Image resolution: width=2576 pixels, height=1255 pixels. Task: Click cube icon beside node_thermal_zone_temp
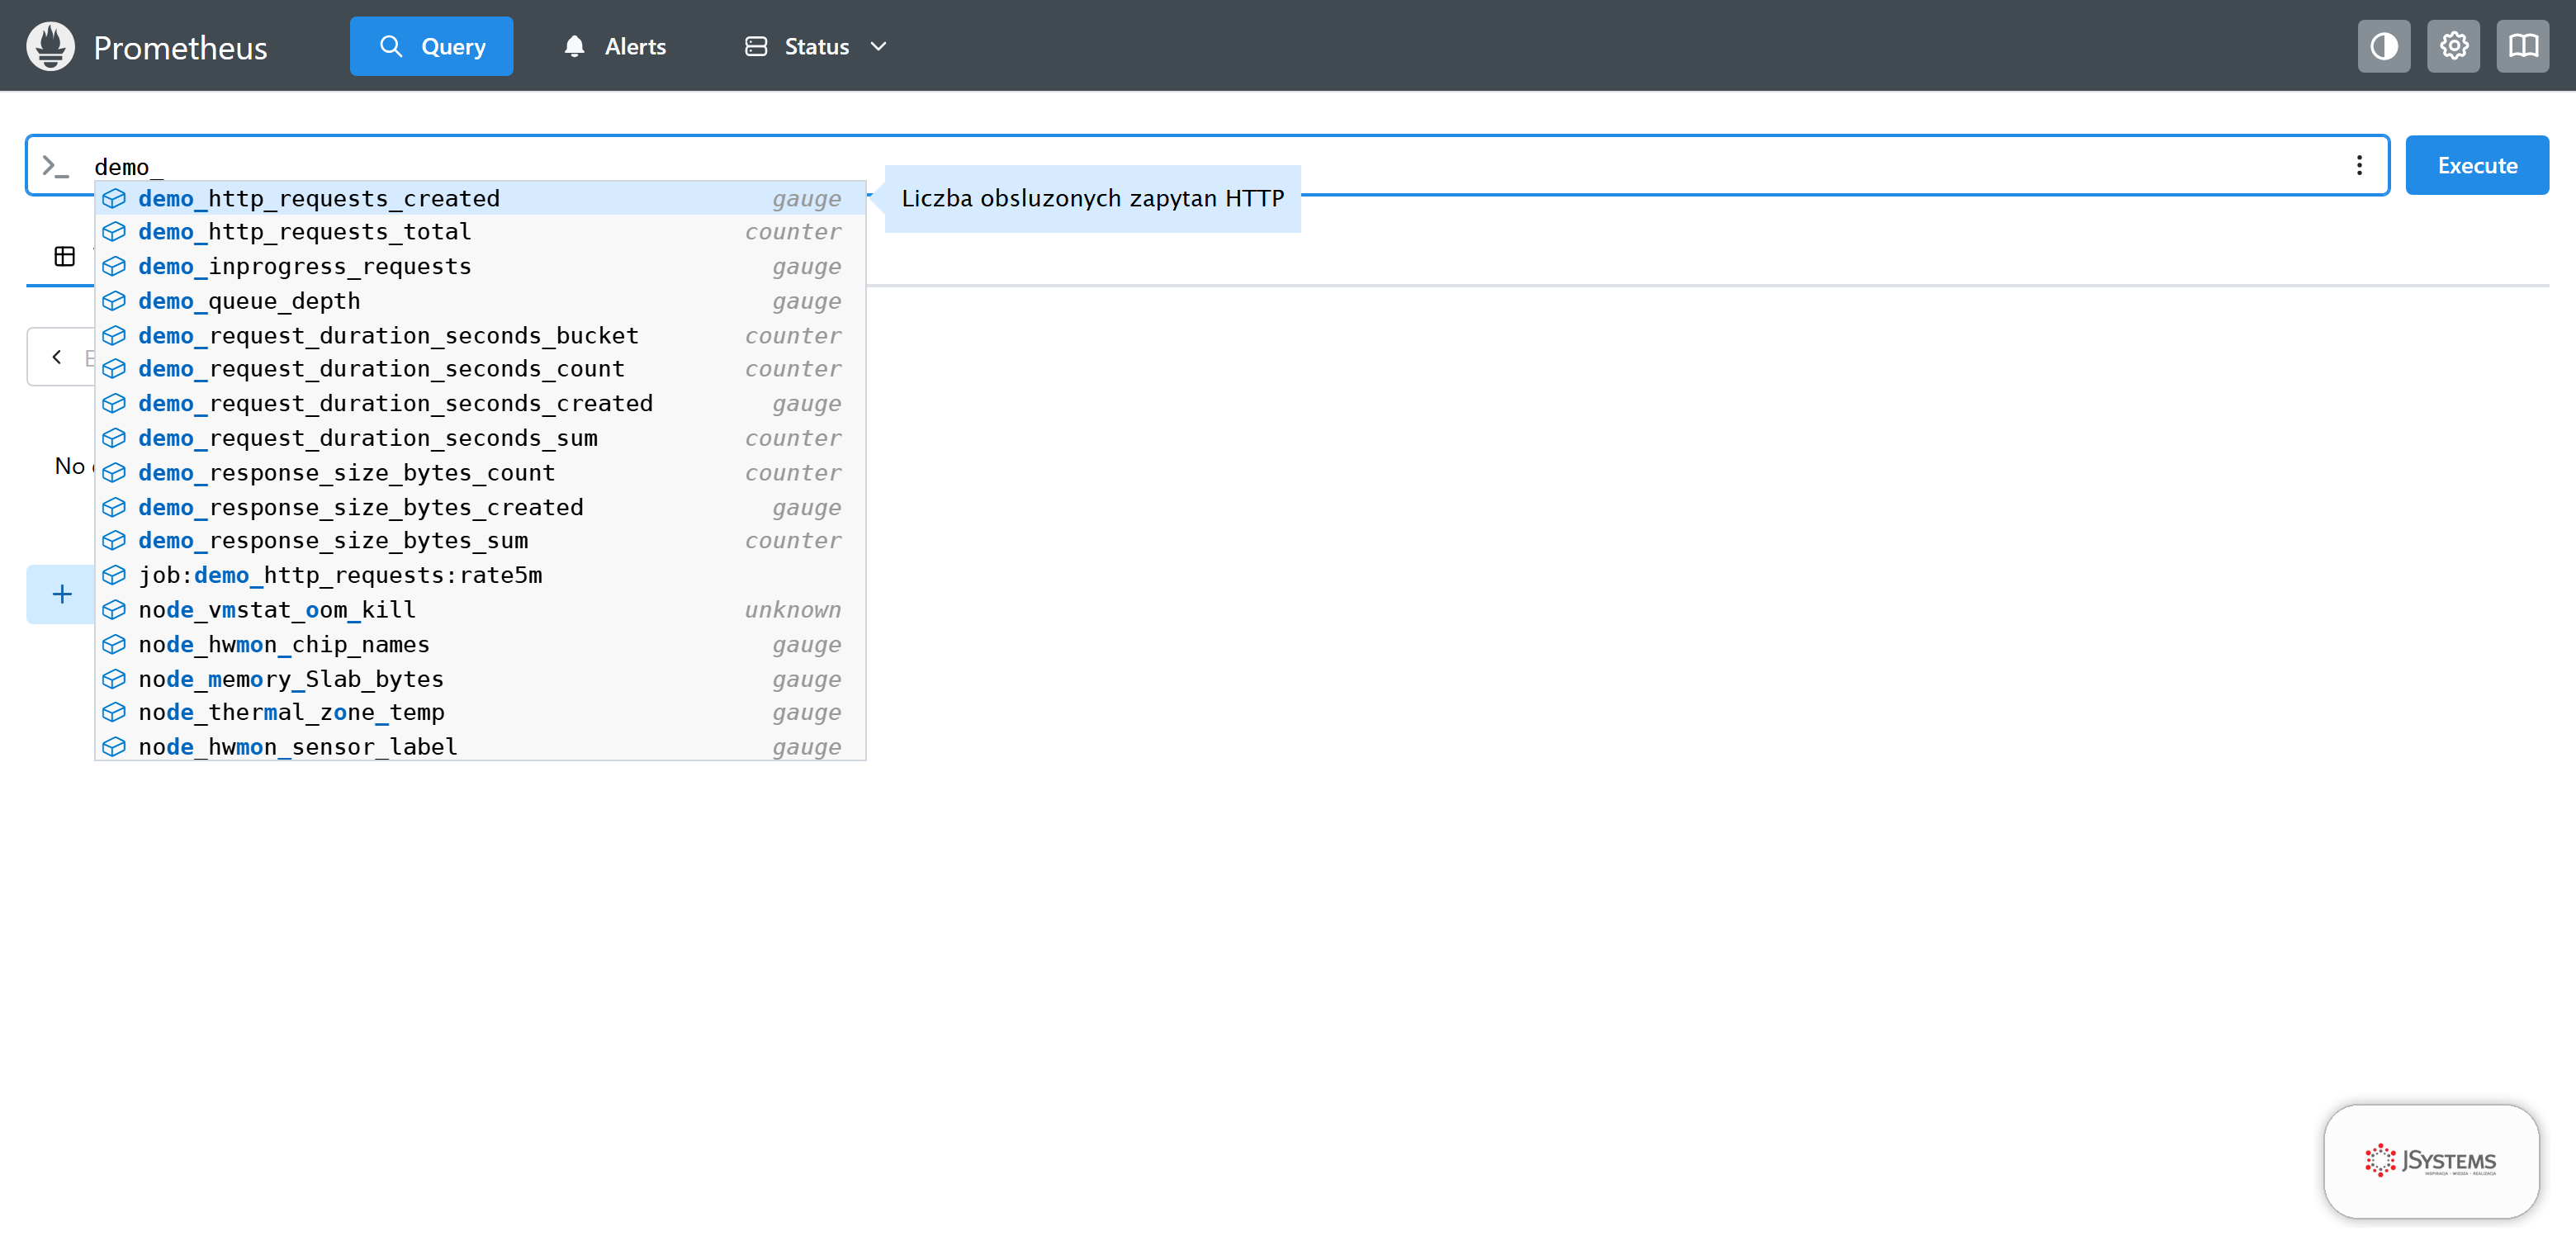[x=114, y=712]
